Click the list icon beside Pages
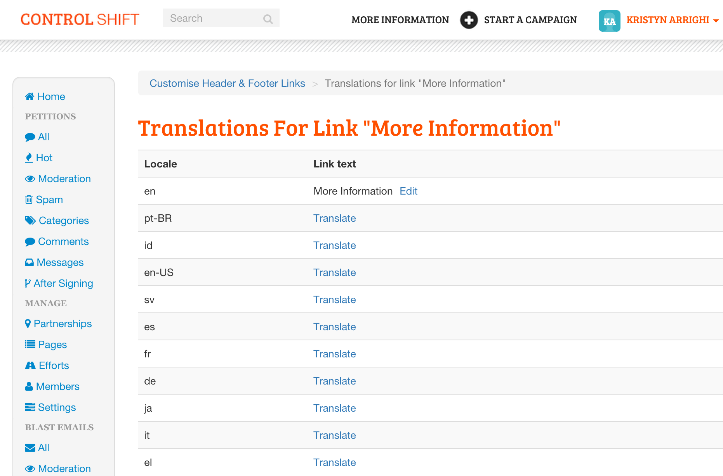Screen dimensions: 723x476 coord(30,344)
